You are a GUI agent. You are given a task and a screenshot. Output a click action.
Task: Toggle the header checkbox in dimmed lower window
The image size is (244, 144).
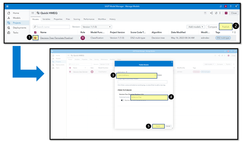70,68
